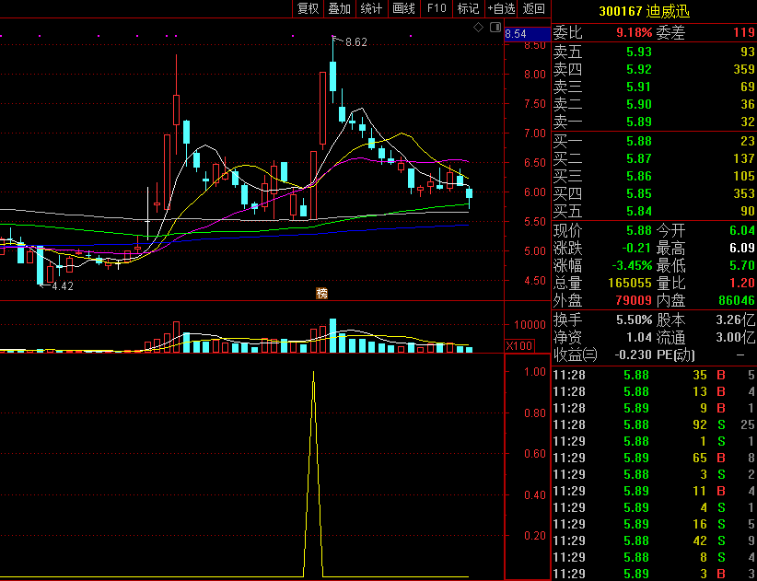Add the stock with +自选

click(x=502, y=8)
